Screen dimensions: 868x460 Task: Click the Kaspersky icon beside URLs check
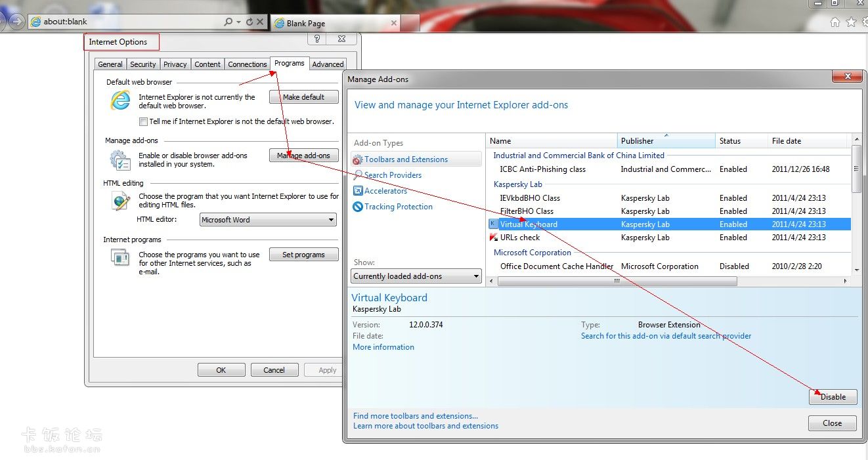[493, 238]
